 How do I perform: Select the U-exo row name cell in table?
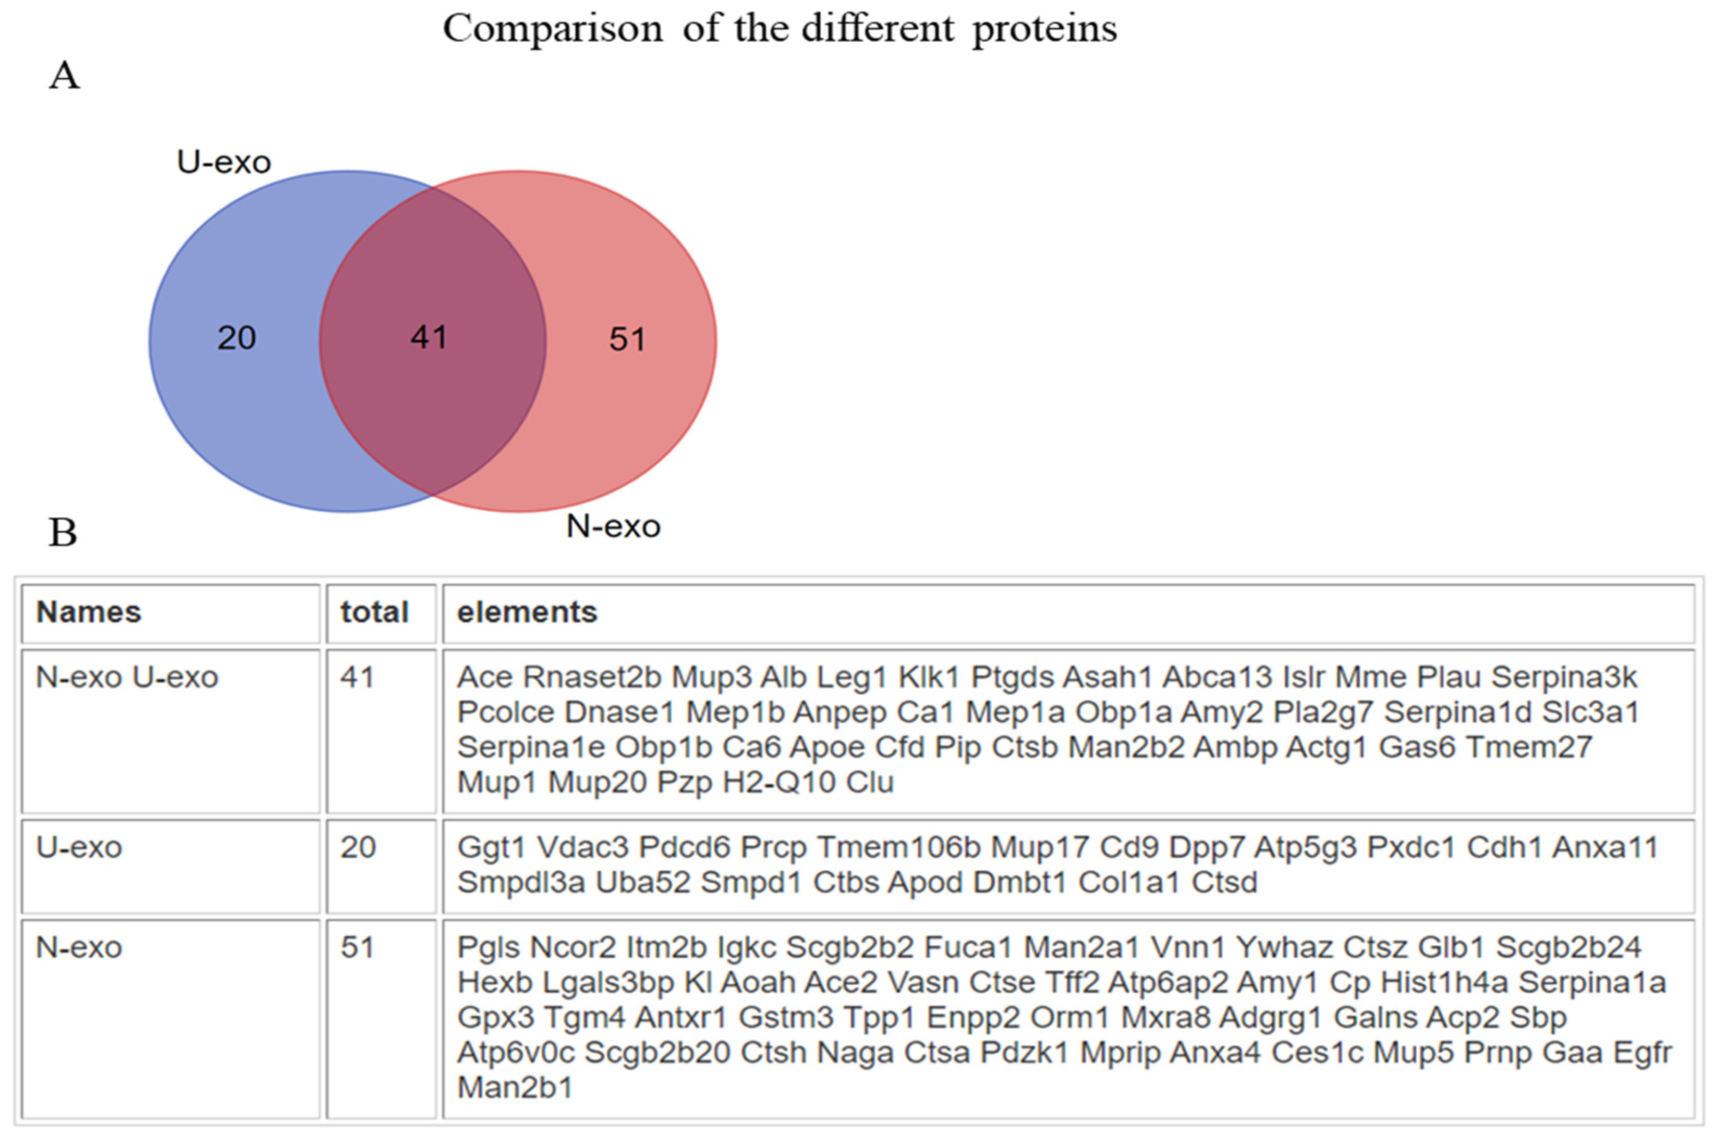pos(79,847)
